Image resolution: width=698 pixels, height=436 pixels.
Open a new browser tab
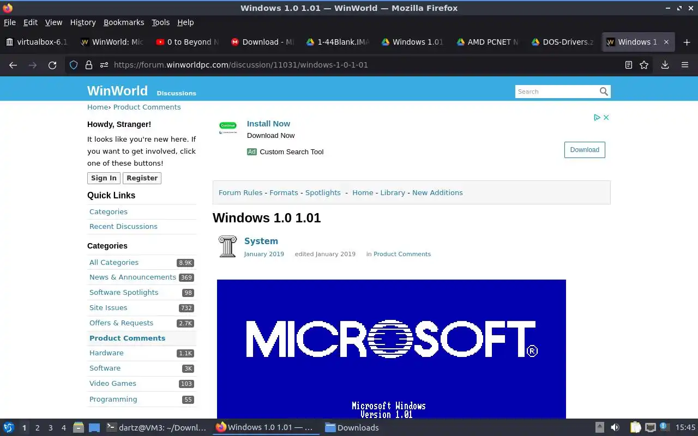coord(687,42)
